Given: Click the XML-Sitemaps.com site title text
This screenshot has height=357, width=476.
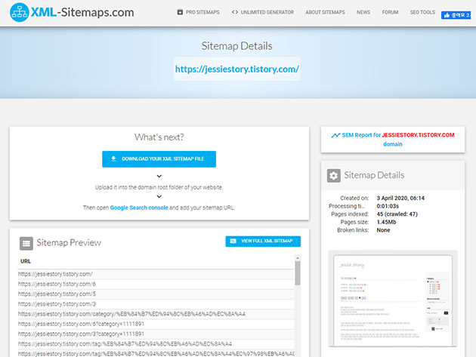Looking at the screenshot, I should pos(82,12).
